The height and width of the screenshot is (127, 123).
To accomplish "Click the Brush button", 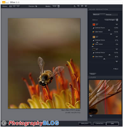I will click(85, 124).
